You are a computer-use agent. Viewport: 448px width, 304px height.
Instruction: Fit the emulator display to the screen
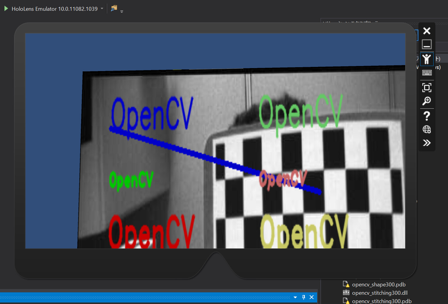[x=426, y=87]
